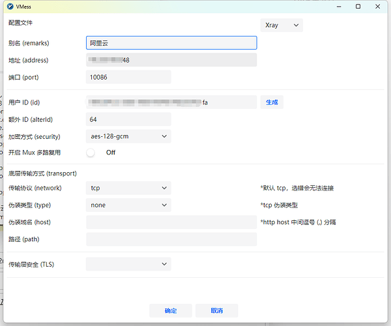This screenshot has height=326, width=391.
Task: Click the 底层传输方式 (transport) heading
Action: (42, 173)
